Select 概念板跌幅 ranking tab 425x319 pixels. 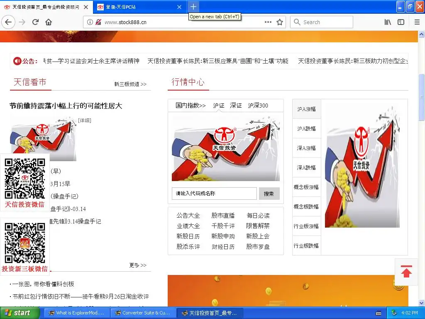[x=307, y=207]
